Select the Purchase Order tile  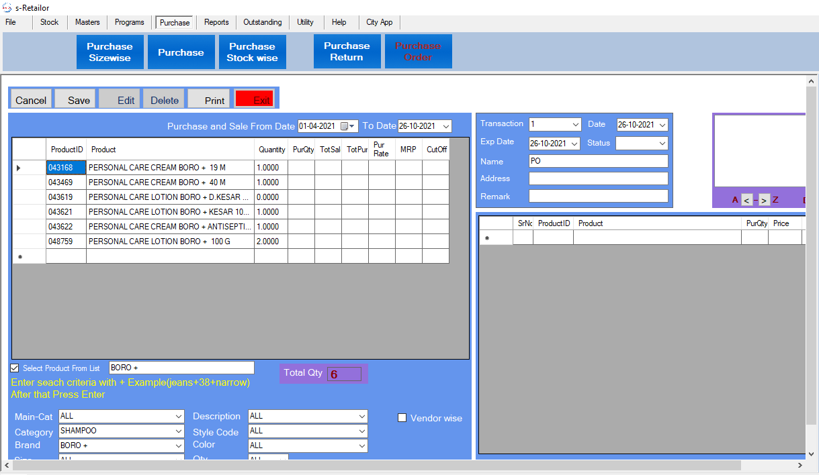point(418,52)
